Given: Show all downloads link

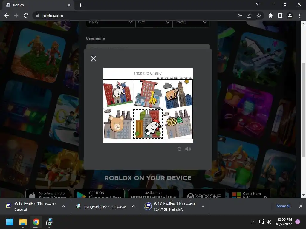Looking at the screenshot, I should (x=283, y=206).
